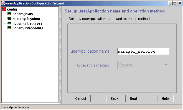The height and width of the screenshot is (110, 183).
Task: Select nodemgrFsystem in the tree
Action: 26,19
